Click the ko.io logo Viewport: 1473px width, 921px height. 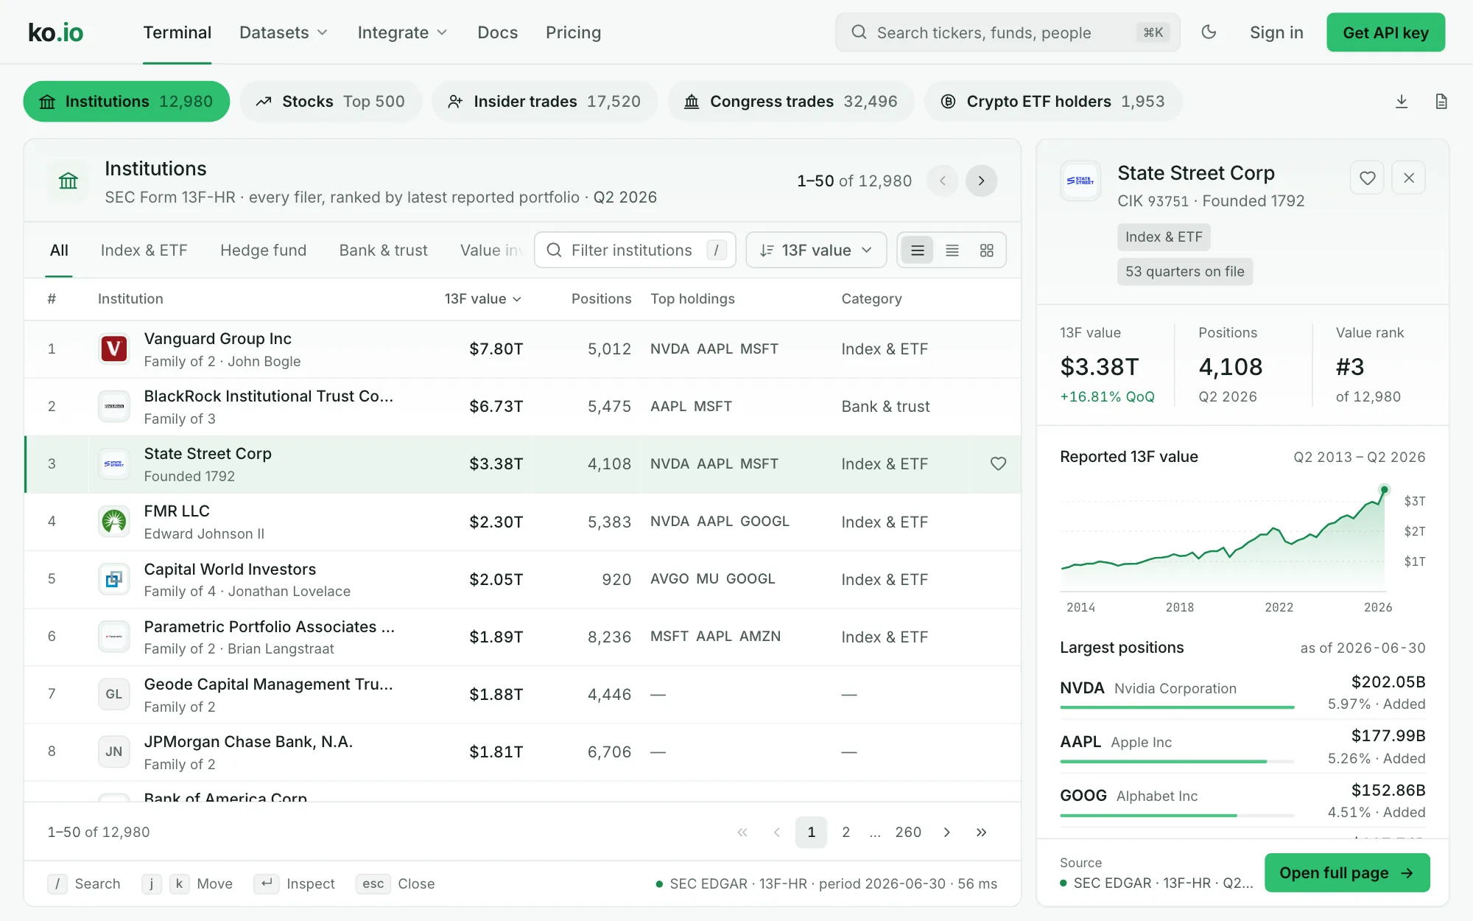55,32
